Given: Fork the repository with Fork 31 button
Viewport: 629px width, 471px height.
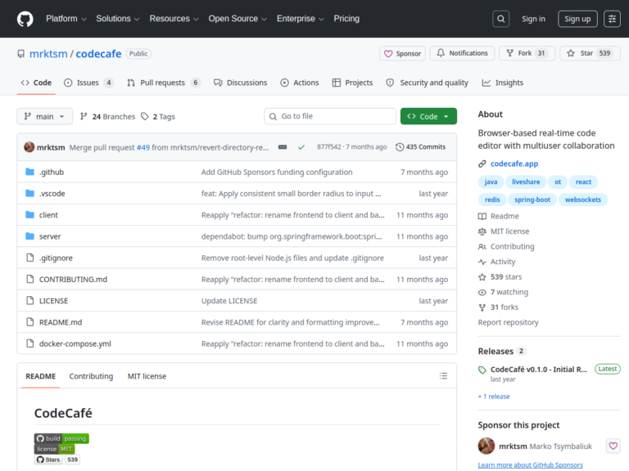Looking at the screenshot, I should 527,53.
